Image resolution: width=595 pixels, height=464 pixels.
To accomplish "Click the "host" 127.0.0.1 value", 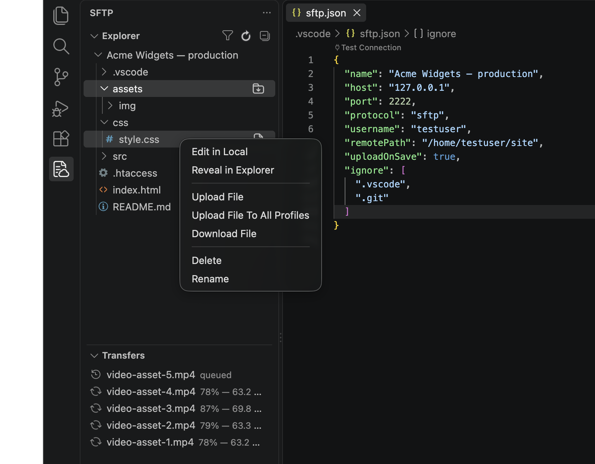I will (419, 87).
